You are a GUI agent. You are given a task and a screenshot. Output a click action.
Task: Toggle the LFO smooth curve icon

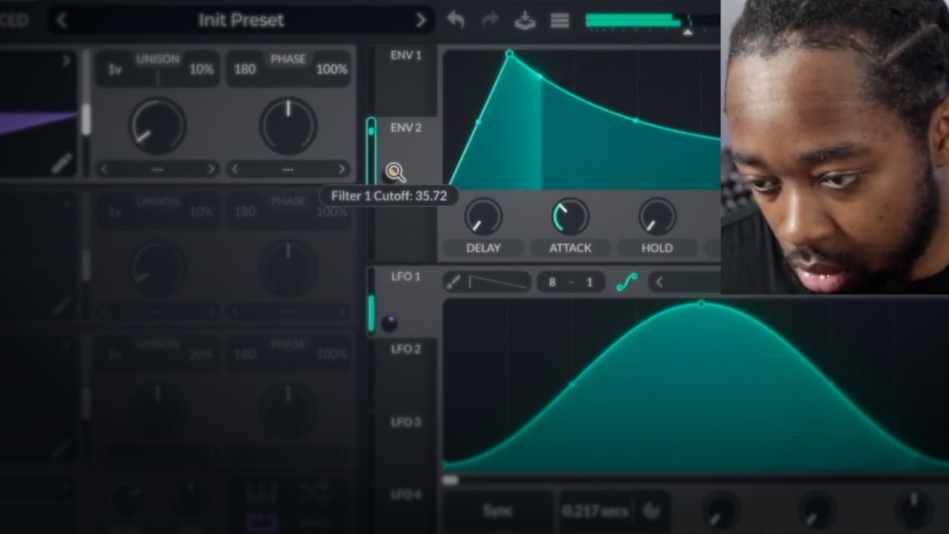(627, 282)
